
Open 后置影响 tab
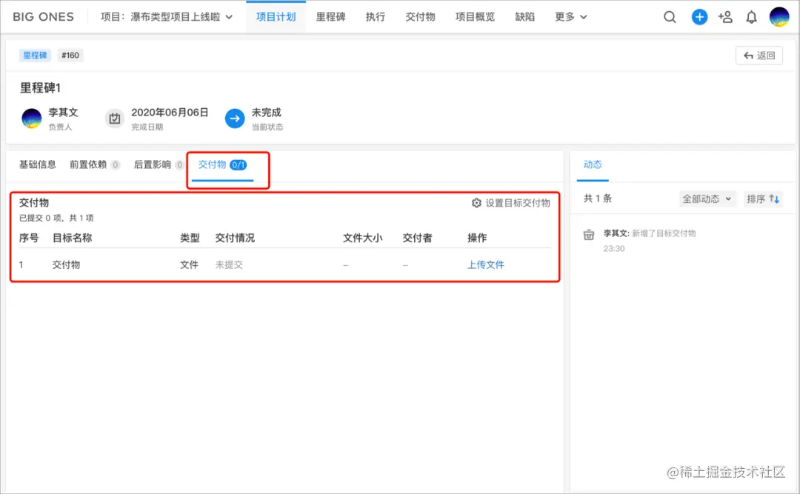click(x=159, y=164)
